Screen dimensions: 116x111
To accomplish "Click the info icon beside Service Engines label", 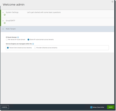I will point(33,44).
